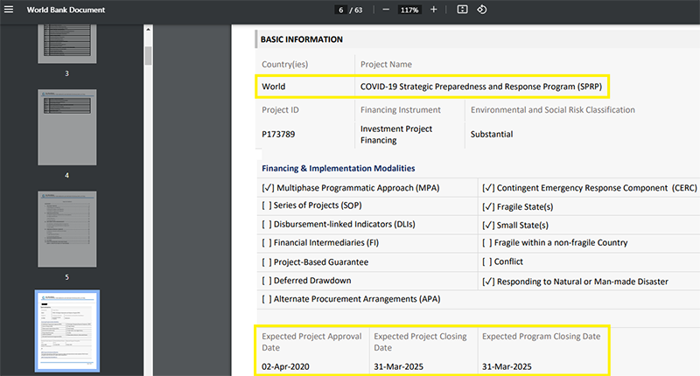
Task: Open the sidebar hamburger menu
Action: click(x=9, y=10)
